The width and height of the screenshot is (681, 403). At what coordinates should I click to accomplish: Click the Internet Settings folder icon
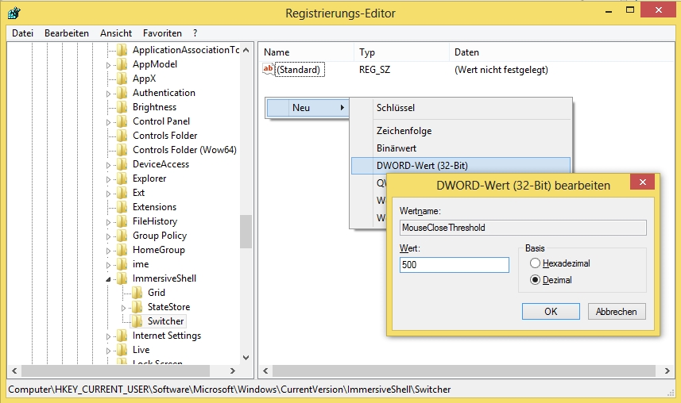click(x=122, y=336)
